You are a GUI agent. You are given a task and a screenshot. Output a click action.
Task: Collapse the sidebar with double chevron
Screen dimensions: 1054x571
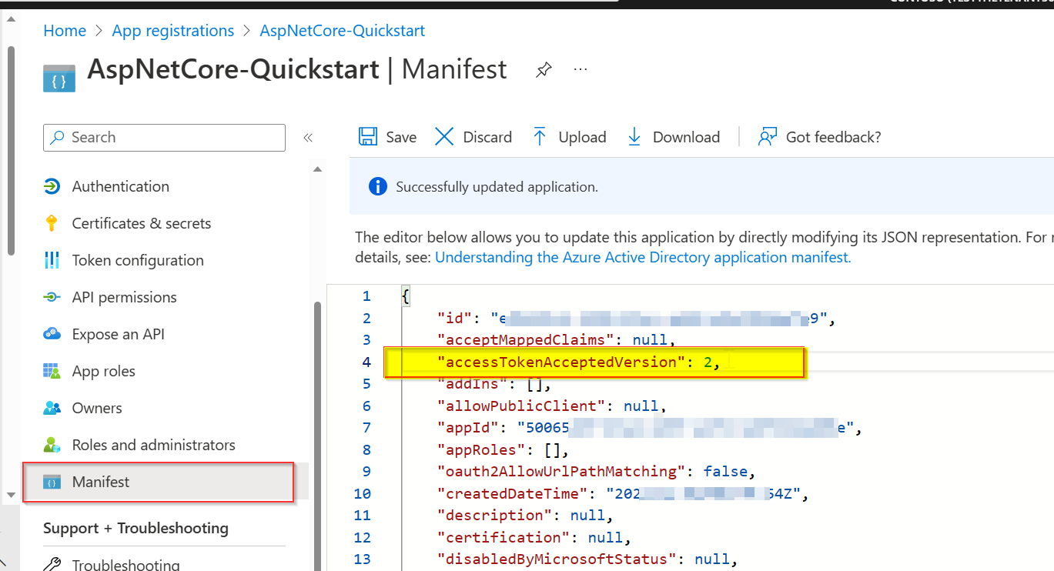(308, 138)
